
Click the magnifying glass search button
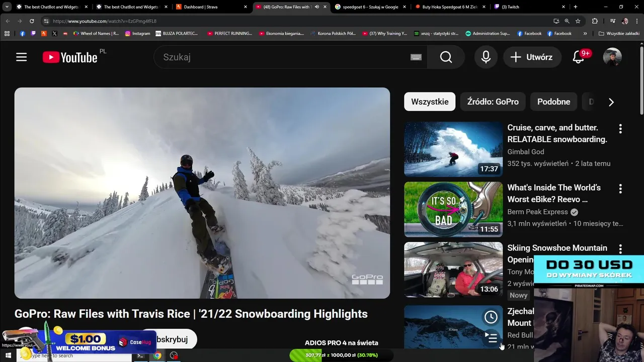point(446,57)
